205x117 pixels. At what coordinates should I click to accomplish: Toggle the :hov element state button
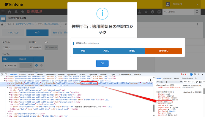[185, 82]
